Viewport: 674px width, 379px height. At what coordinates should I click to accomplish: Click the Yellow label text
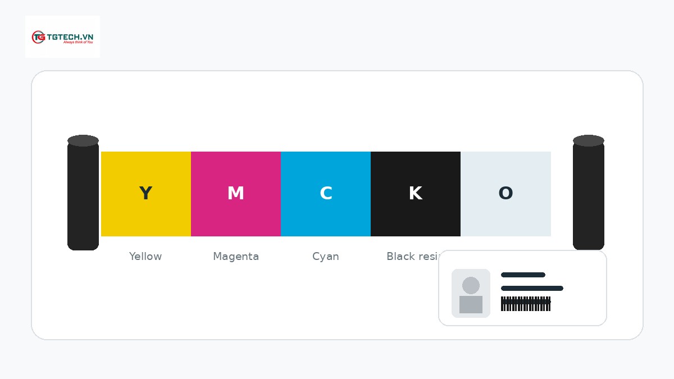point(145,257)
